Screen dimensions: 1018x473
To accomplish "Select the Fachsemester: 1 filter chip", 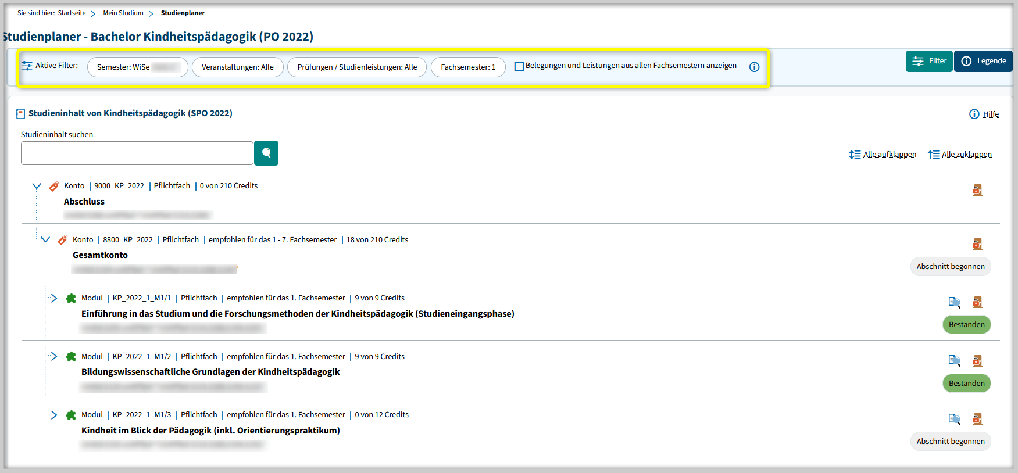I will tap(468, 67).
